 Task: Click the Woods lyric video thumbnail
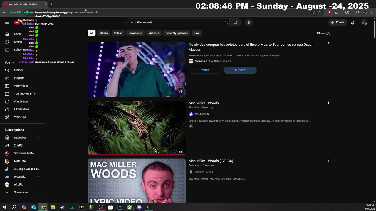click(x=137, y=181)
